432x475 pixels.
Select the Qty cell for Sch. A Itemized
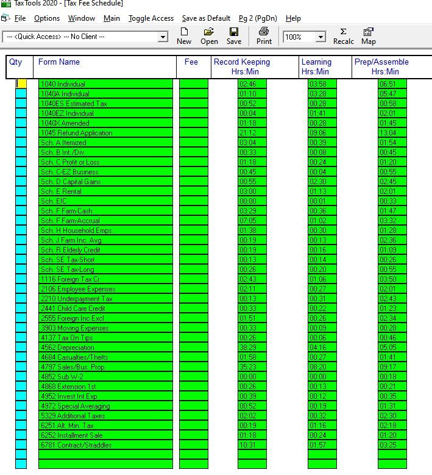pyautogui.click(x=21, y=143)
